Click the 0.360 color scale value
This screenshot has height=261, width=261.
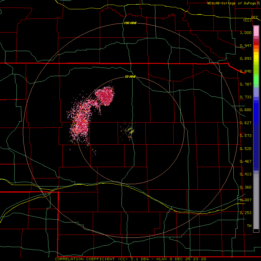pos(246,187)
